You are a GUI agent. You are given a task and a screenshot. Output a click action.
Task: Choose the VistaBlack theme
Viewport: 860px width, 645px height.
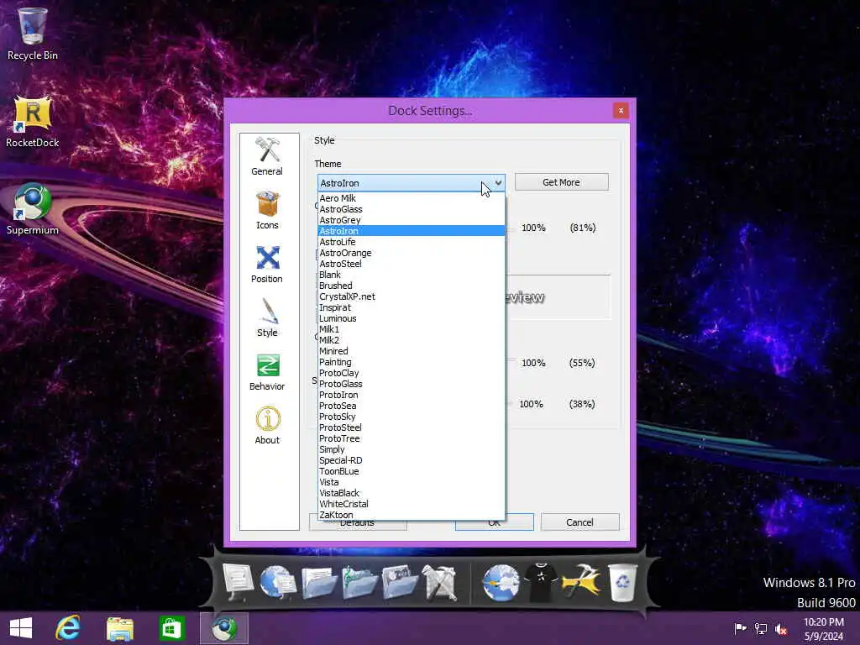pos(412,493)
